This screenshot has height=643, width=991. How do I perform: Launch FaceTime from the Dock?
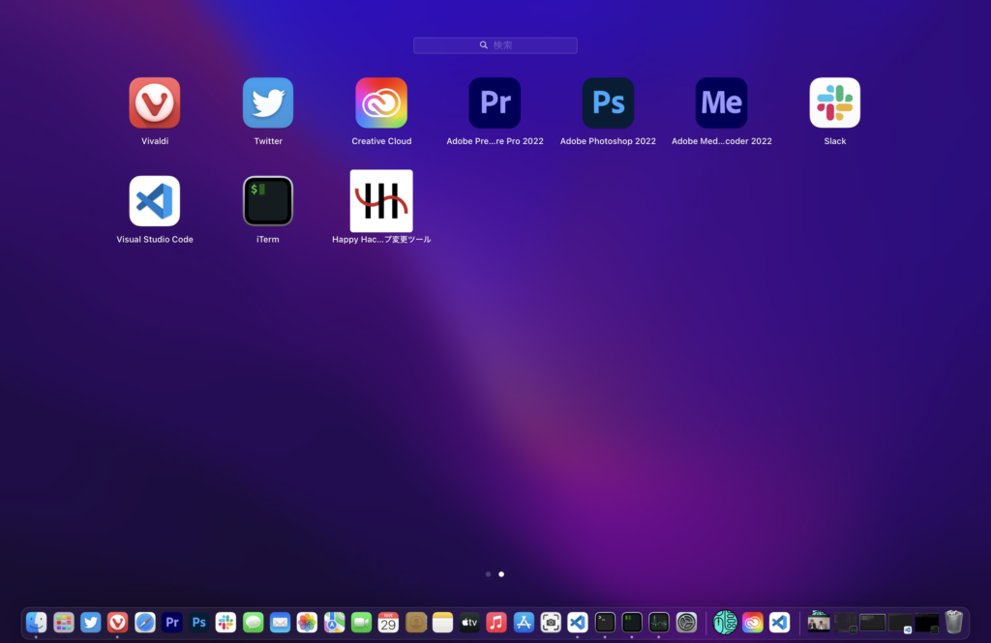[x=362, y=623]
